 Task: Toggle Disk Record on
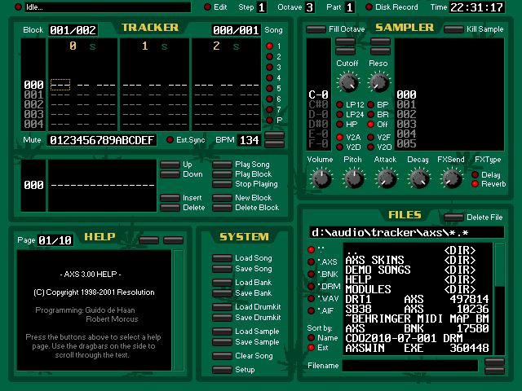click(x=367, y=7)
